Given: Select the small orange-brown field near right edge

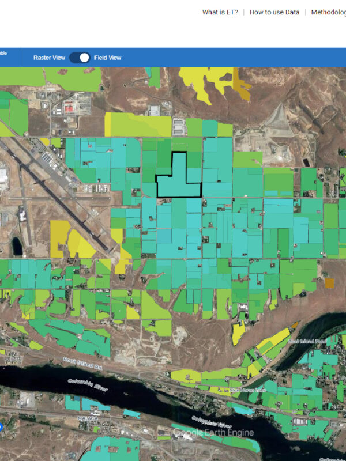Looking at the screenshot, I should pyautogui.click(x=329, y=283).
